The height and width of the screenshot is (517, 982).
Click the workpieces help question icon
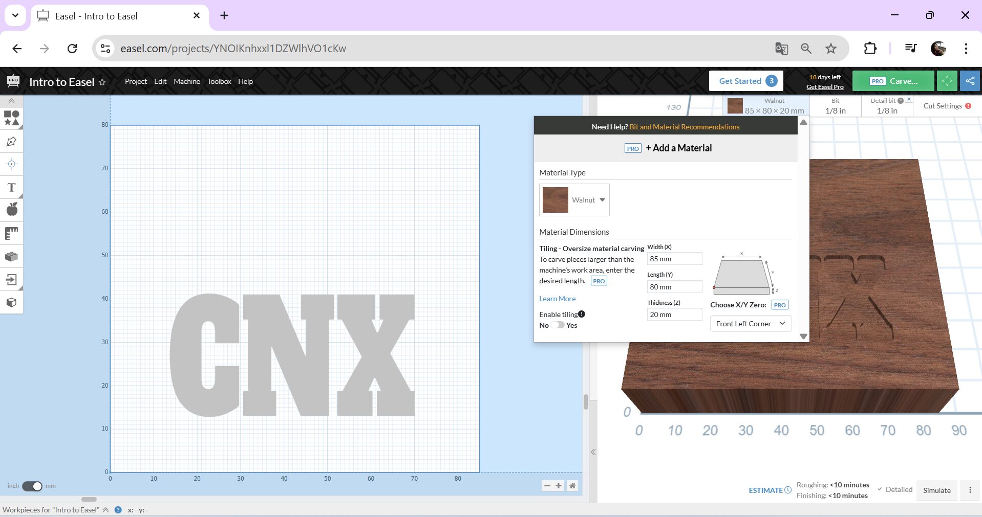point(118,510)
